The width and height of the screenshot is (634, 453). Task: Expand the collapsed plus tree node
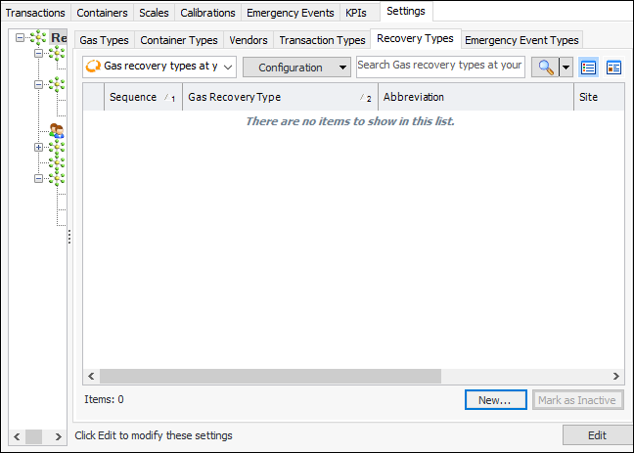coord(38,148)
